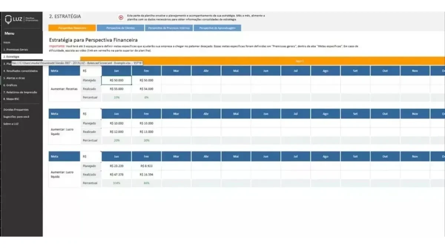The height and width of the screenshot is (248, 445).
Task: Select the R$ 13.000 Realizado cell
Action: [146, 132]
